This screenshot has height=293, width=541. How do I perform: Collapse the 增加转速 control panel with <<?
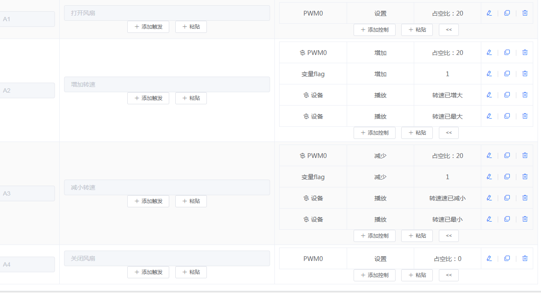tap(449, 132)
